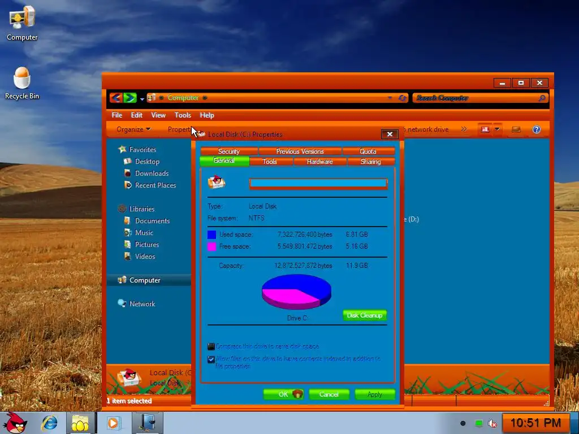Open the Music library
This screenshot has width=579, height=434.
tap(144, 232)
